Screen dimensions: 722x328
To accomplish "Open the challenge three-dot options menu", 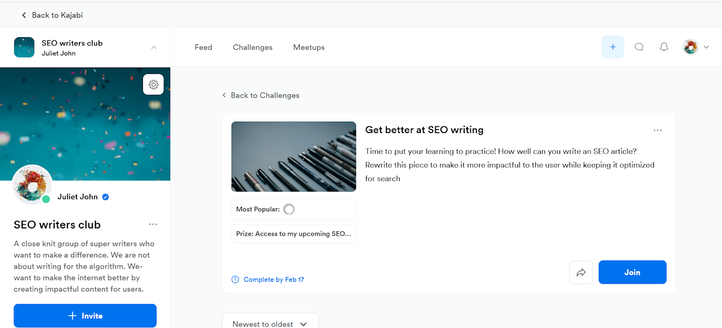I will (658, 130).
